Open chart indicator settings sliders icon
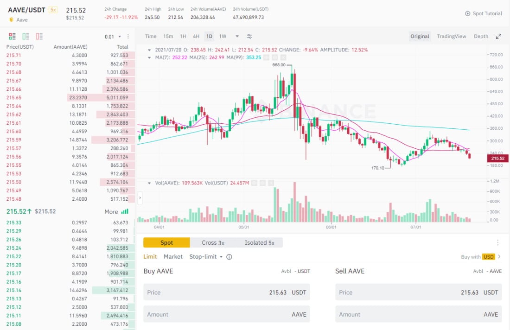 pos(249,37)
